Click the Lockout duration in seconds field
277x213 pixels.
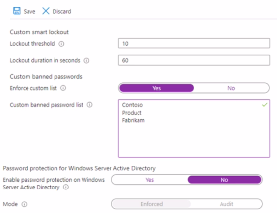(x=194, y=60)
